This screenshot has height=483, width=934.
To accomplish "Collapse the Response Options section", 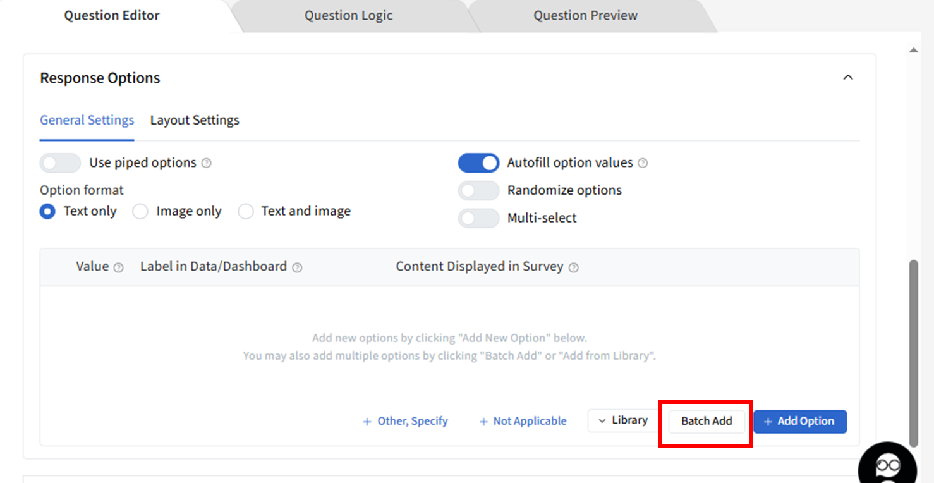I will [x=848, y=78].
